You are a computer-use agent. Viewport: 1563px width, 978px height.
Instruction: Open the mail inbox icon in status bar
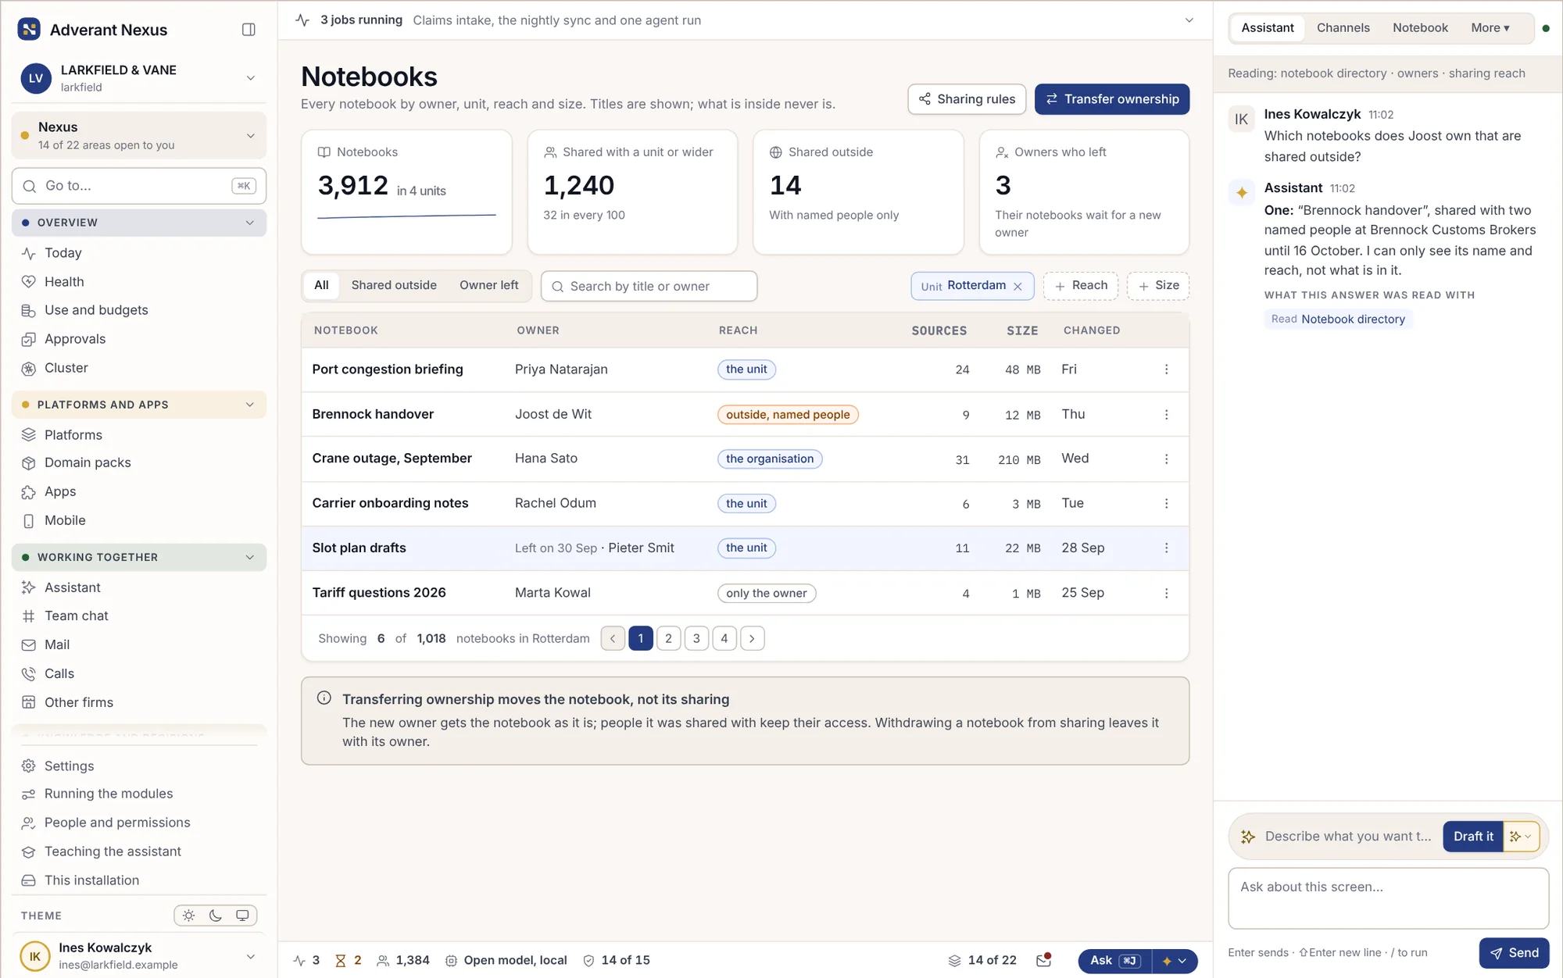click(1043, 961)
